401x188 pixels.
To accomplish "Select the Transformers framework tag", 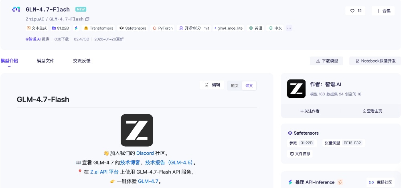I will pos(99,28).
